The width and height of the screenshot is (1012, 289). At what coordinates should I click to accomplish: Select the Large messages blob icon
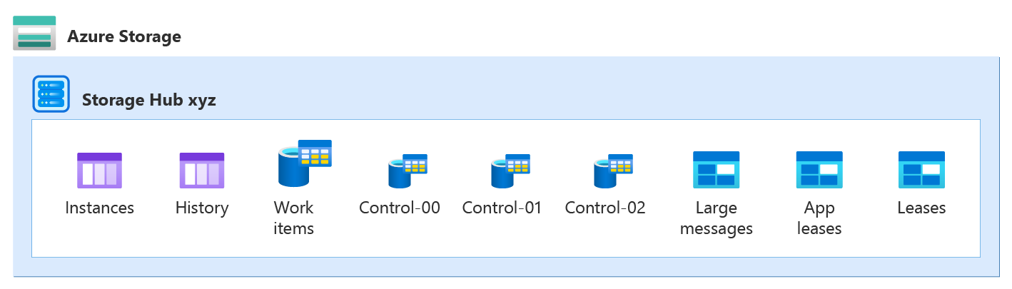[716, 170]
